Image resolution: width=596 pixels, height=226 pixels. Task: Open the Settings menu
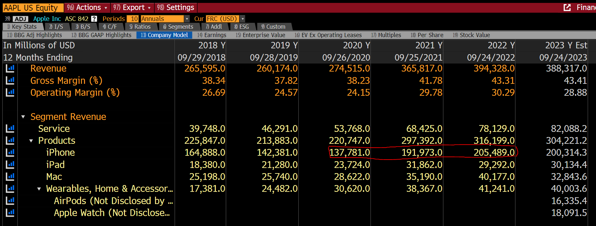[176, 7]
